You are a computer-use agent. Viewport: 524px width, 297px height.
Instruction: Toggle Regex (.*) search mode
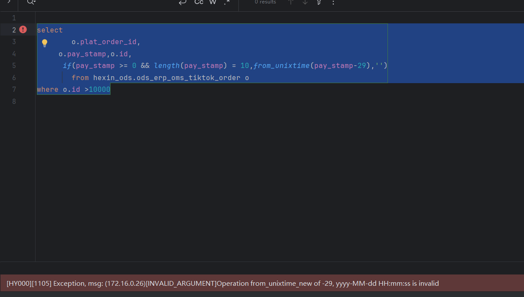(x=227, y=2)
